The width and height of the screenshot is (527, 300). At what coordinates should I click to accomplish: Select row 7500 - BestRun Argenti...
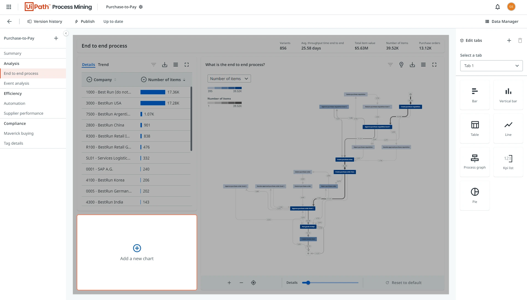[x=136, y=114]
